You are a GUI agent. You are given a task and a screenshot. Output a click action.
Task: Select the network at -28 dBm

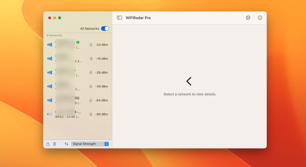pos(78,72)
